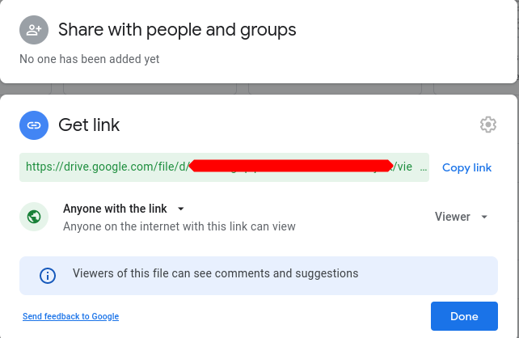
Task: Select the Viewer permission label
Action: click(x=452, y=217)
